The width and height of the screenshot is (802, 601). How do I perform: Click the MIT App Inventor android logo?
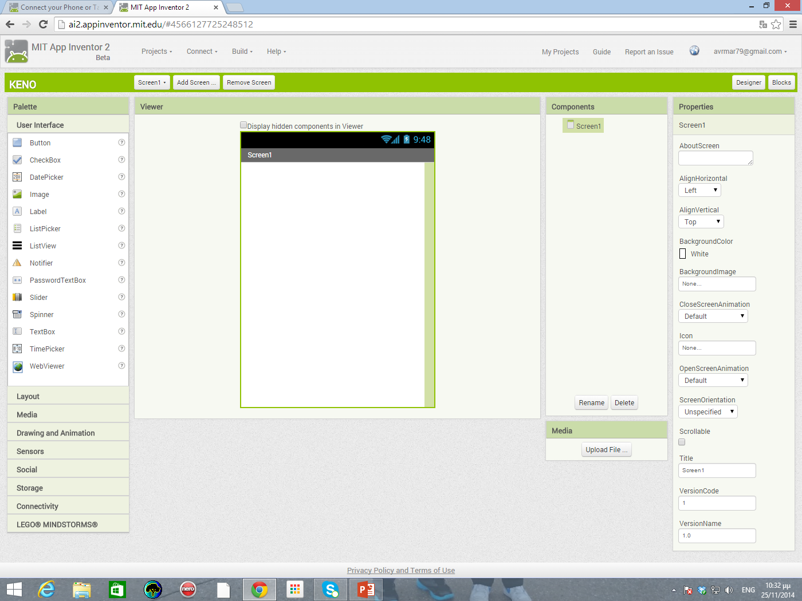click(x=16, y=51)
